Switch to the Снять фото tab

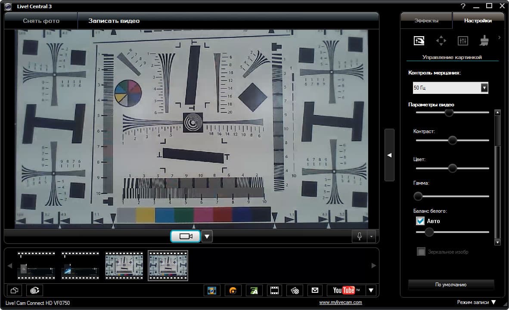pos(41,21)
